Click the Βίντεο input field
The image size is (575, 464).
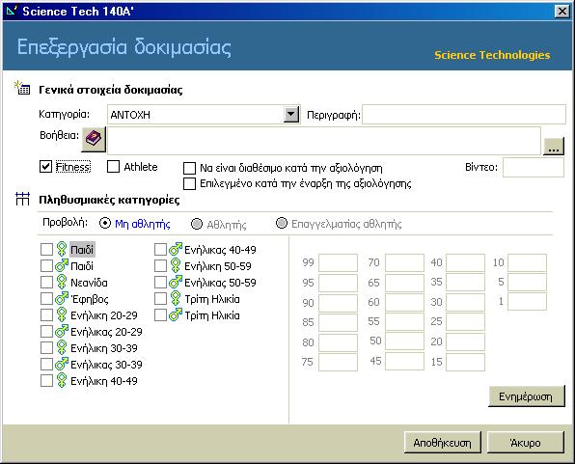tap(534, 168)
